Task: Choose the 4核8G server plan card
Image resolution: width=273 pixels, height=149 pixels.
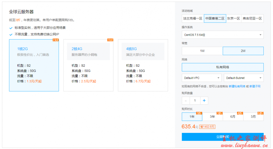Action: [143, 65]
